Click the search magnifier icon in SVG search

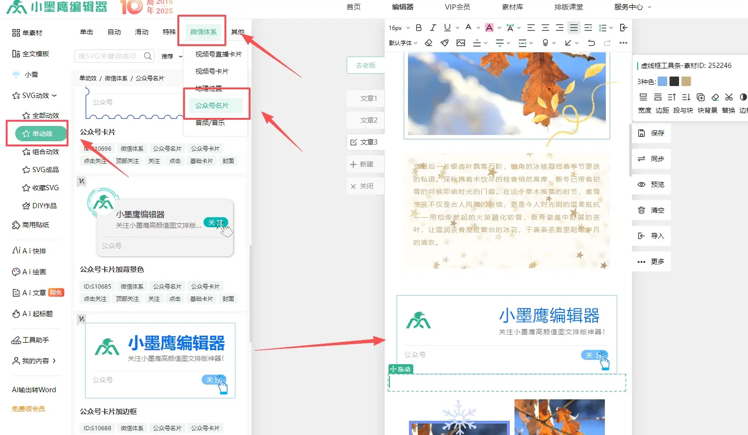148,56
